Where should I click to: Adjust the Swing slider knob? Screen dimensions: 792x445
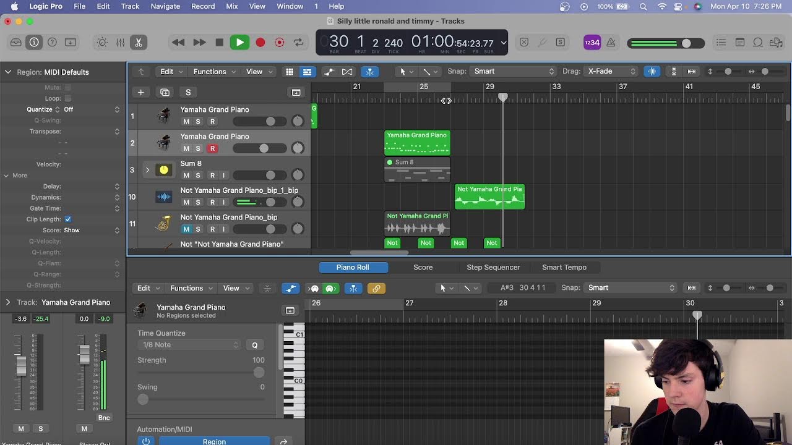[x=143, y=399]
